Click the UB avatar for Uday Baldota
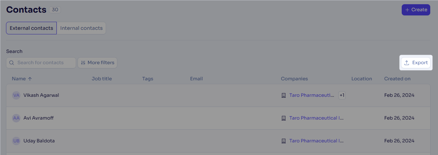438x155 pixels. point(16,141)
